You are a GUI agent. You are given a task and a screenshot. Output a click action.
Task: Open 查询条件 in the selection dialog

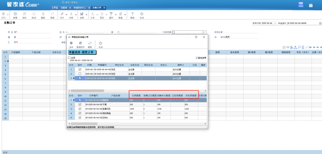point(80,43)
